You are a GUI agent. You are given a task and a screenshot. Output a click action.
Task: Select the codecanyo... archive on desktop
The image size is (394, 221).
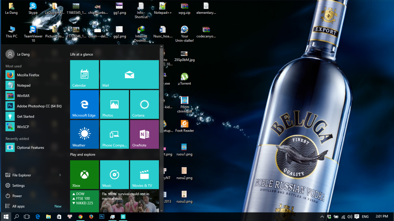pos(206,32)
